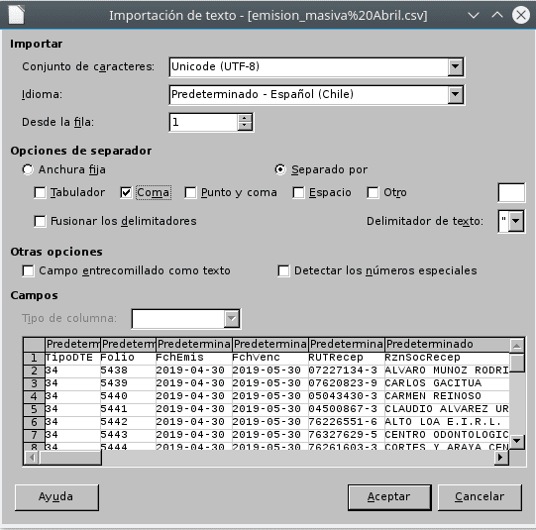This screenshot has width=536, height=530.
Task: Confirm import with Aceptar button
Action: pos(389,497)
